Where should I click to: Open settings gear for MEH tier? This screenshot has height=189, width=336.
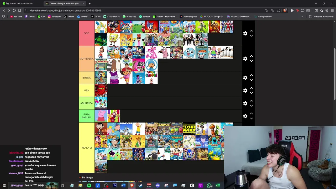coord(245,91)
